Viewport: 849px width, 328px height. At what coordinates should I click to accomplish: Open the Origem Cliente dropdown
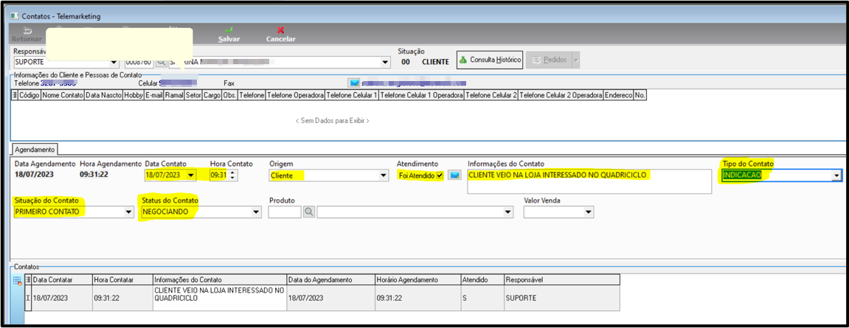tap(384, 175)
